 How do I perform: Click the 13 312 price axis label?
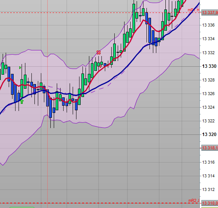pyautogui.click(x=209, y=189)
